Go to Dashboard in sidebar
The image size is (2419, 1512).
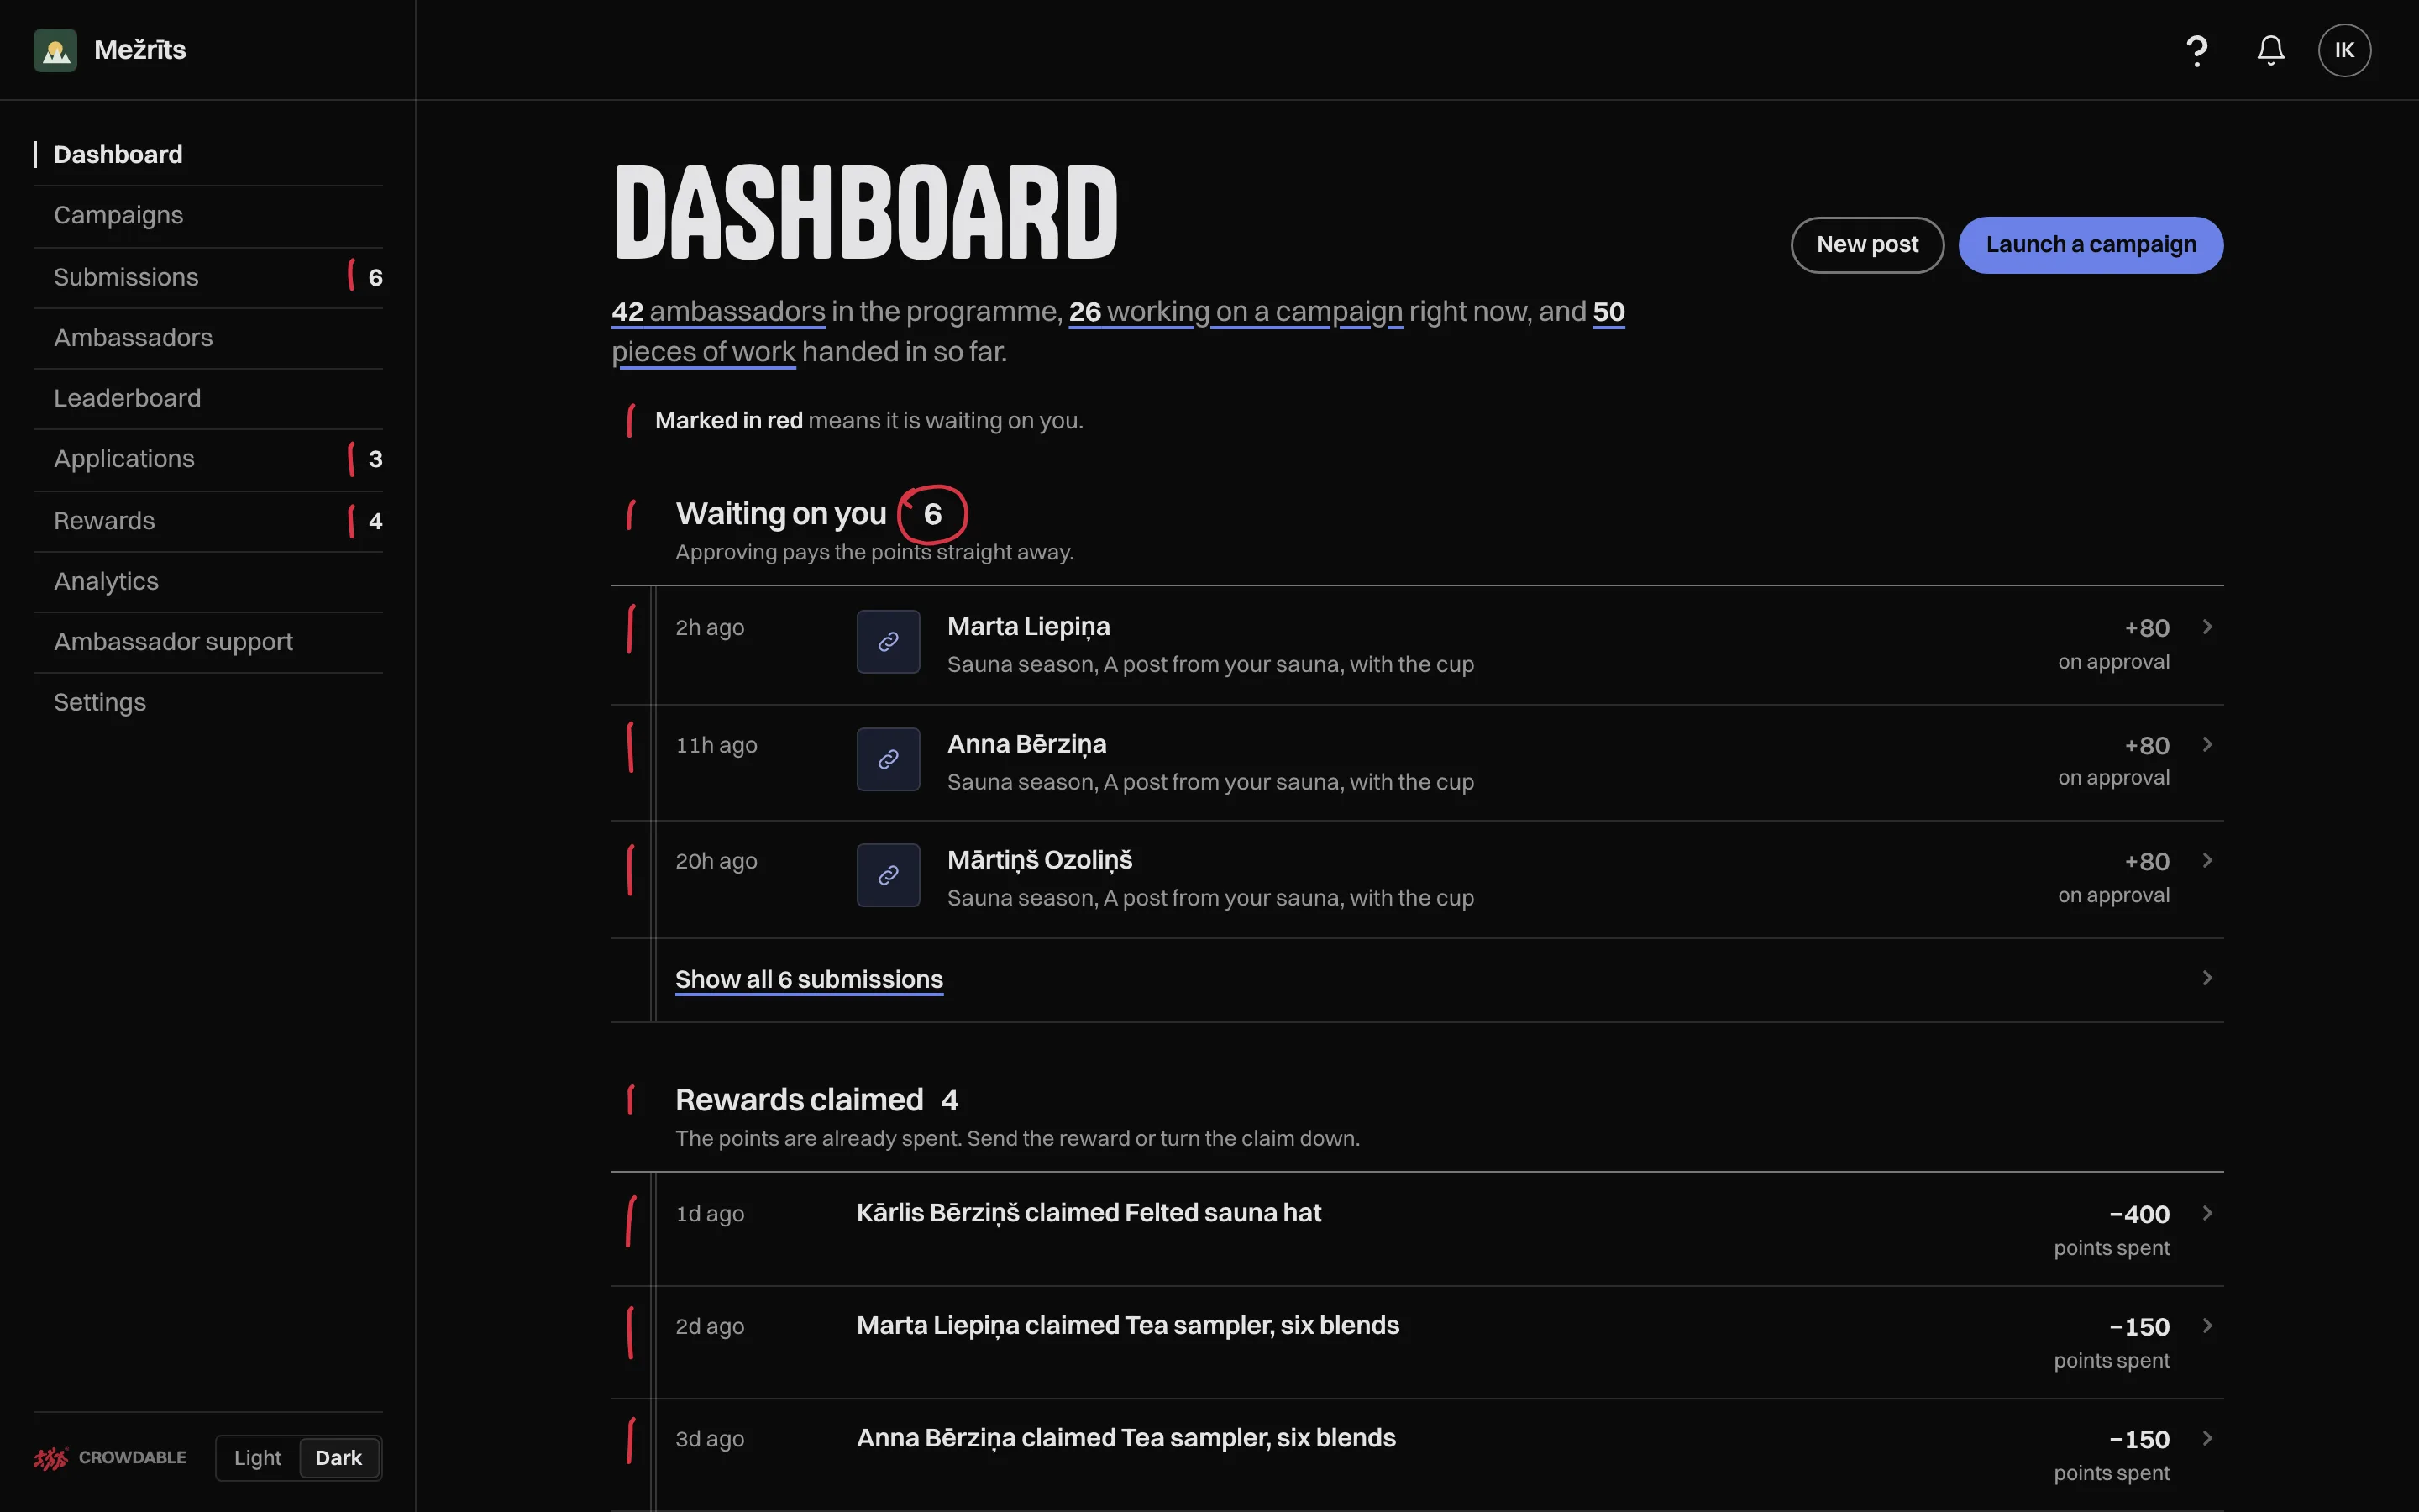point(208,155)
